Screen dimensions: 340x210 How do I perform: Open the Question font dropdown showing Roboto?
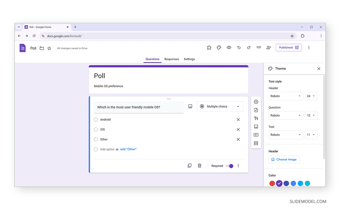286,115
